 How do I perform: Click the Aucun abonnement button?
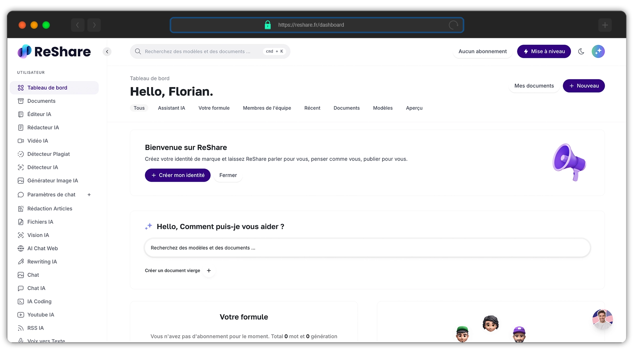[483, 51]
